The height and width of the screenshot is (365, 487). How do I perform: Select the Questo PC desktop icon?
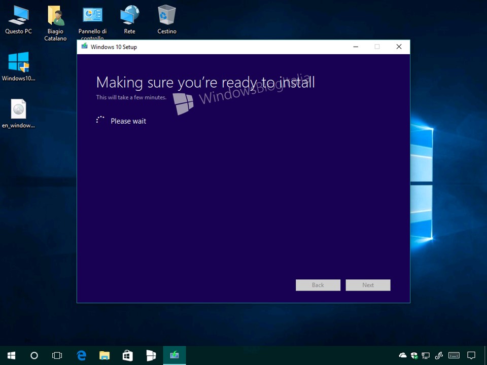point(18,19)
